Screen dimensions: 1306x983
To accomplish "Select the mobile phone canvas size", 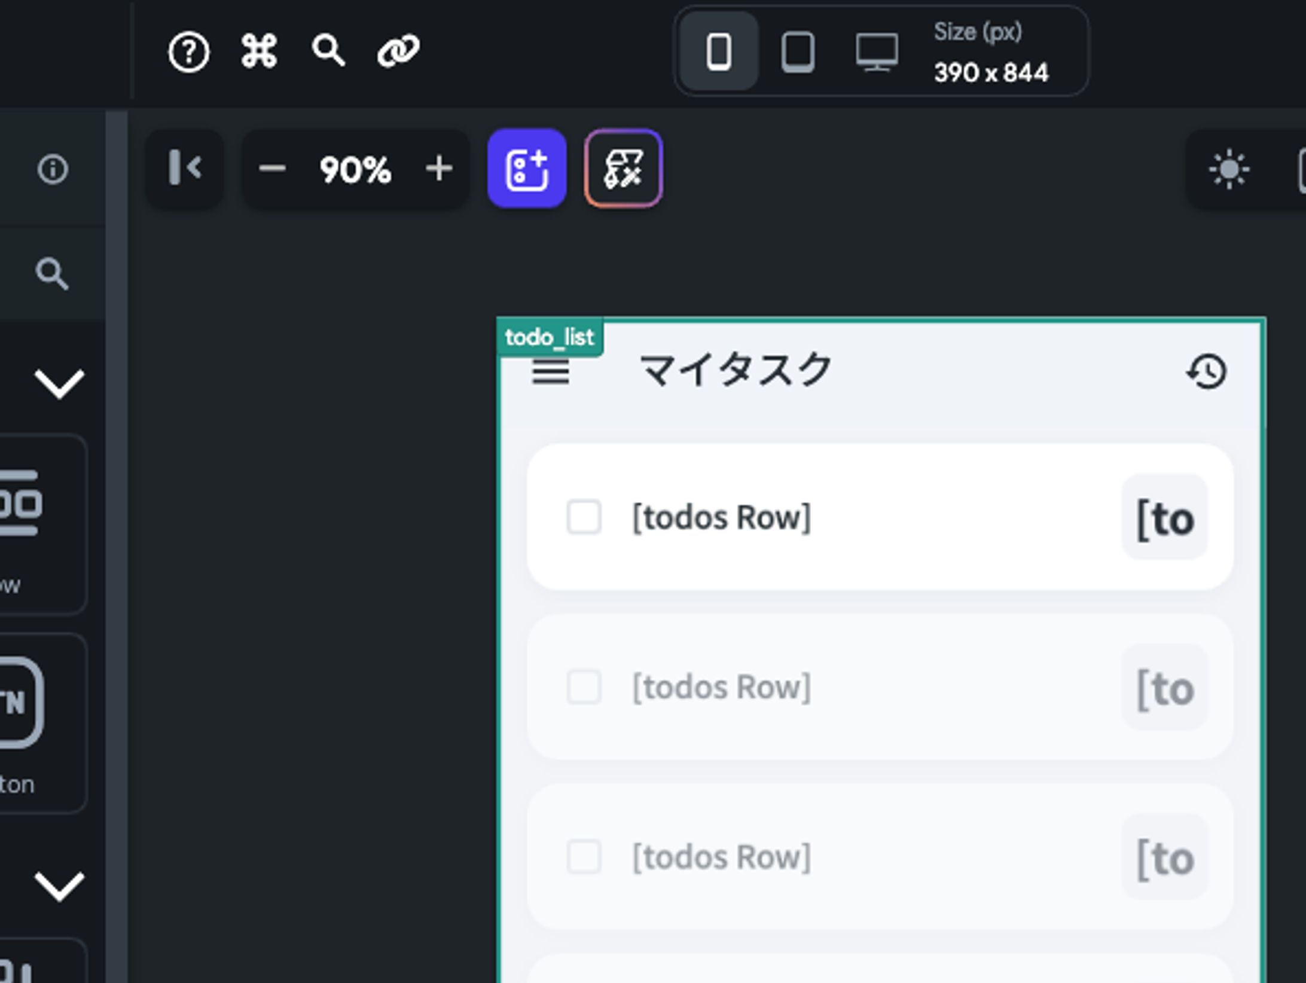I will [719, 51].
